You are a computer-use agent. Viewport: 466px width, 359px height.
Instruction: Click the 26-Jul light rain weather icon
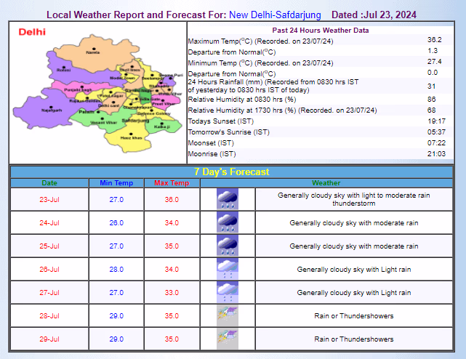228,270
